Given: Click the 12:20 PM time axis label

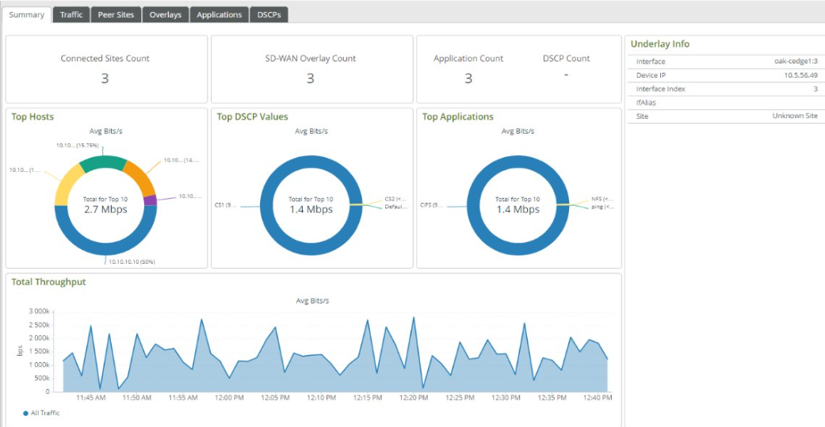Looking at the screenshot, I should [414, 398].
